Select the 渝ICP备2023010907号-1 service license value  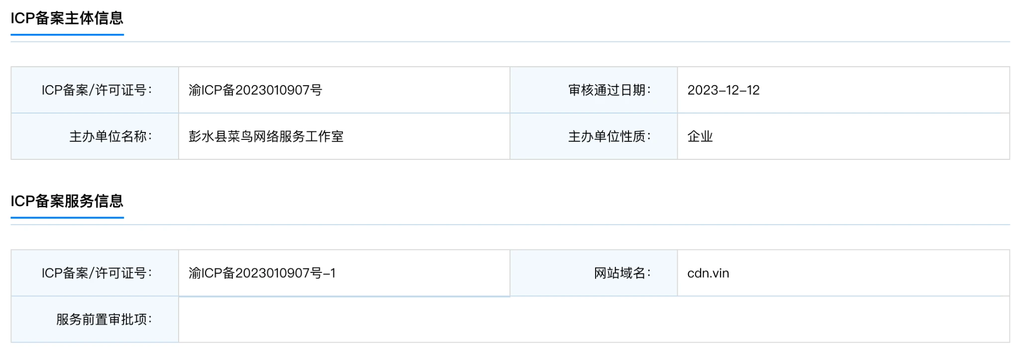(x=262, y=273)
